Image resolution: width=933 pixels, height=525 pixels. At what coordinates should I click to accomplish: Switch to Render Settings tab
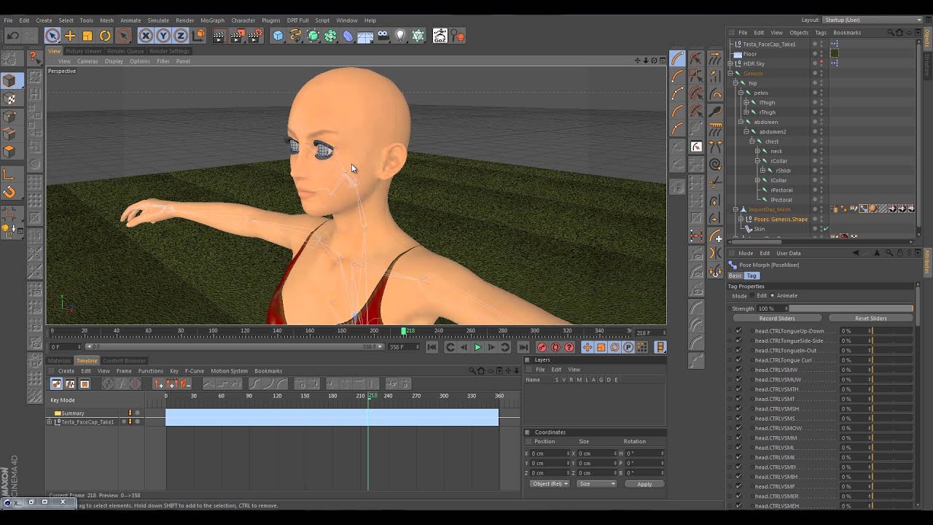169,51
